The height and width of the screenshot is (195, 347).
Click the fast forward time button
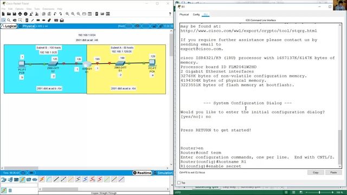[x=31, y=173]
